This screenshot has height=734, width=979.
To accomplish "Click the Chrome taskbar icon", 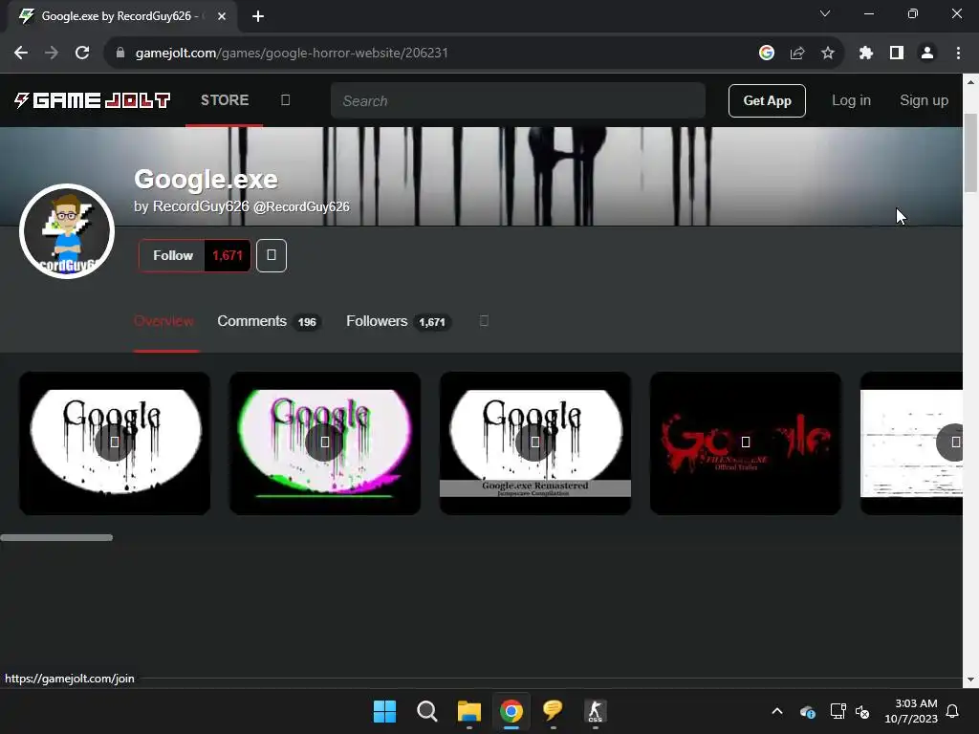I will [511, 711].
